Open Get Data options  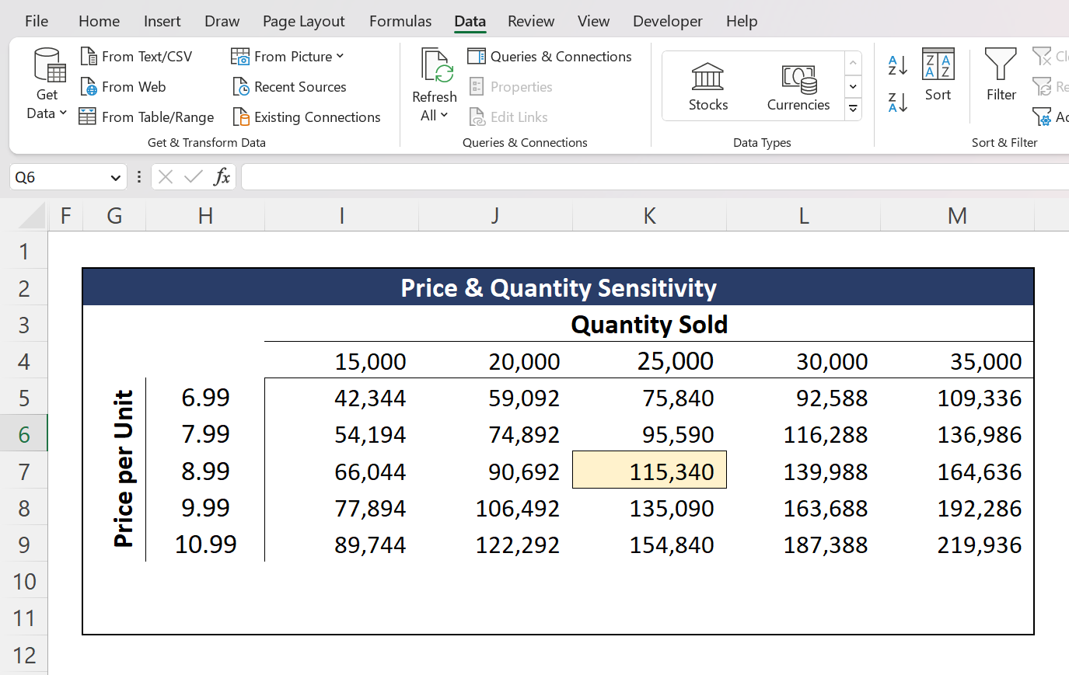pos(47,85)
